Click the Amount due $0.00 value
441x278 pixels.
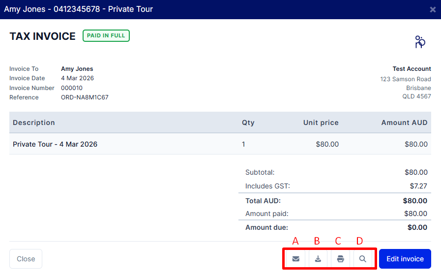417,227
